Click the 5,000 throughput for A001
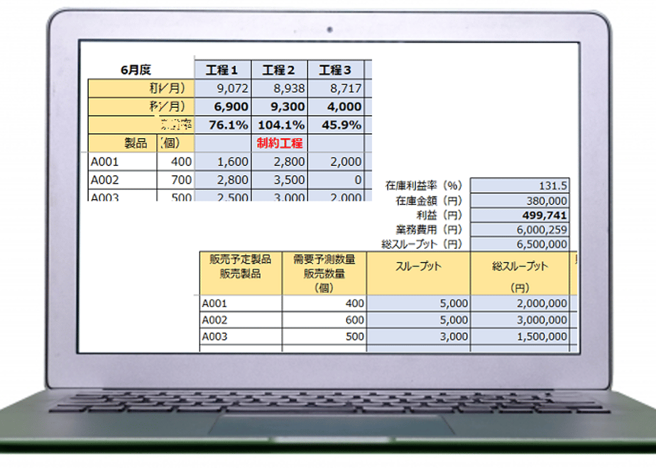Screen dimensions: 656x468 pyautogui.click(x=418, y=303)
